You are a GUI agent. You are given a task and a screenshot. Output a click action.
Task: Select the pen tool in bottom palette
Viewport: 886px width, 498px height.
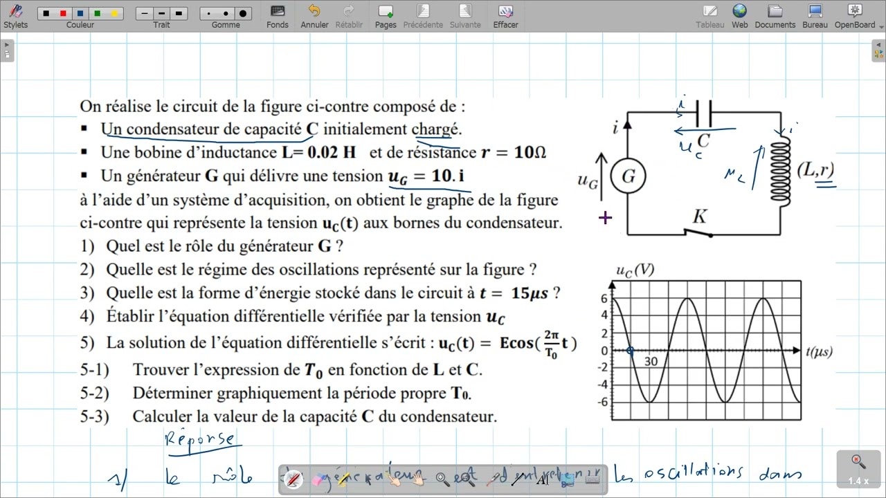coord(293,479)
